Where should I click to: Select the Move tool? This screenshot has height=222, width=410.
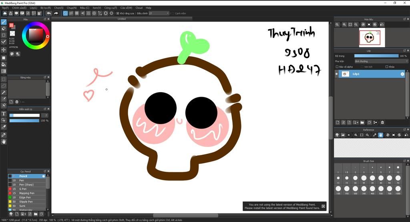click(x=4, y=50)
